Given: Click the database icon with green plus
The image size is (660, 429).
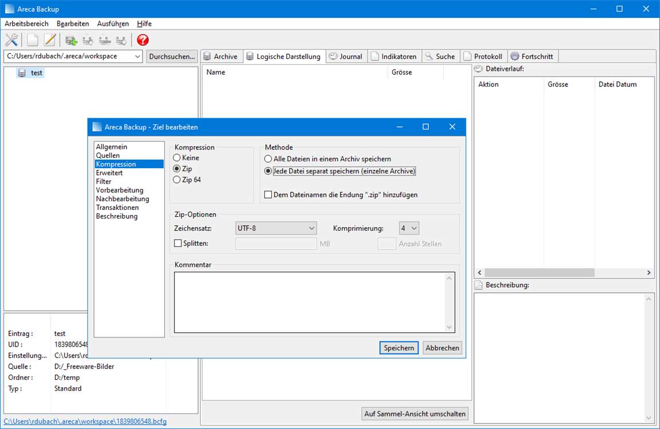Looking at the screenshot, I should click(x=71, y=41).
